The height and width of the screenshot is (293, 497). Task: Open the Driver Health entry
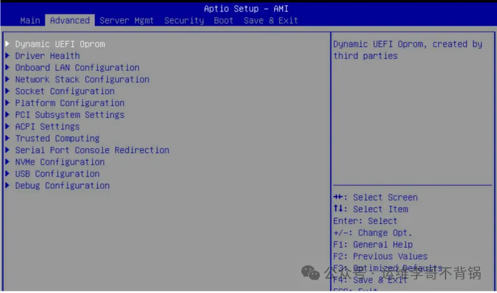[x=48, y=56]
